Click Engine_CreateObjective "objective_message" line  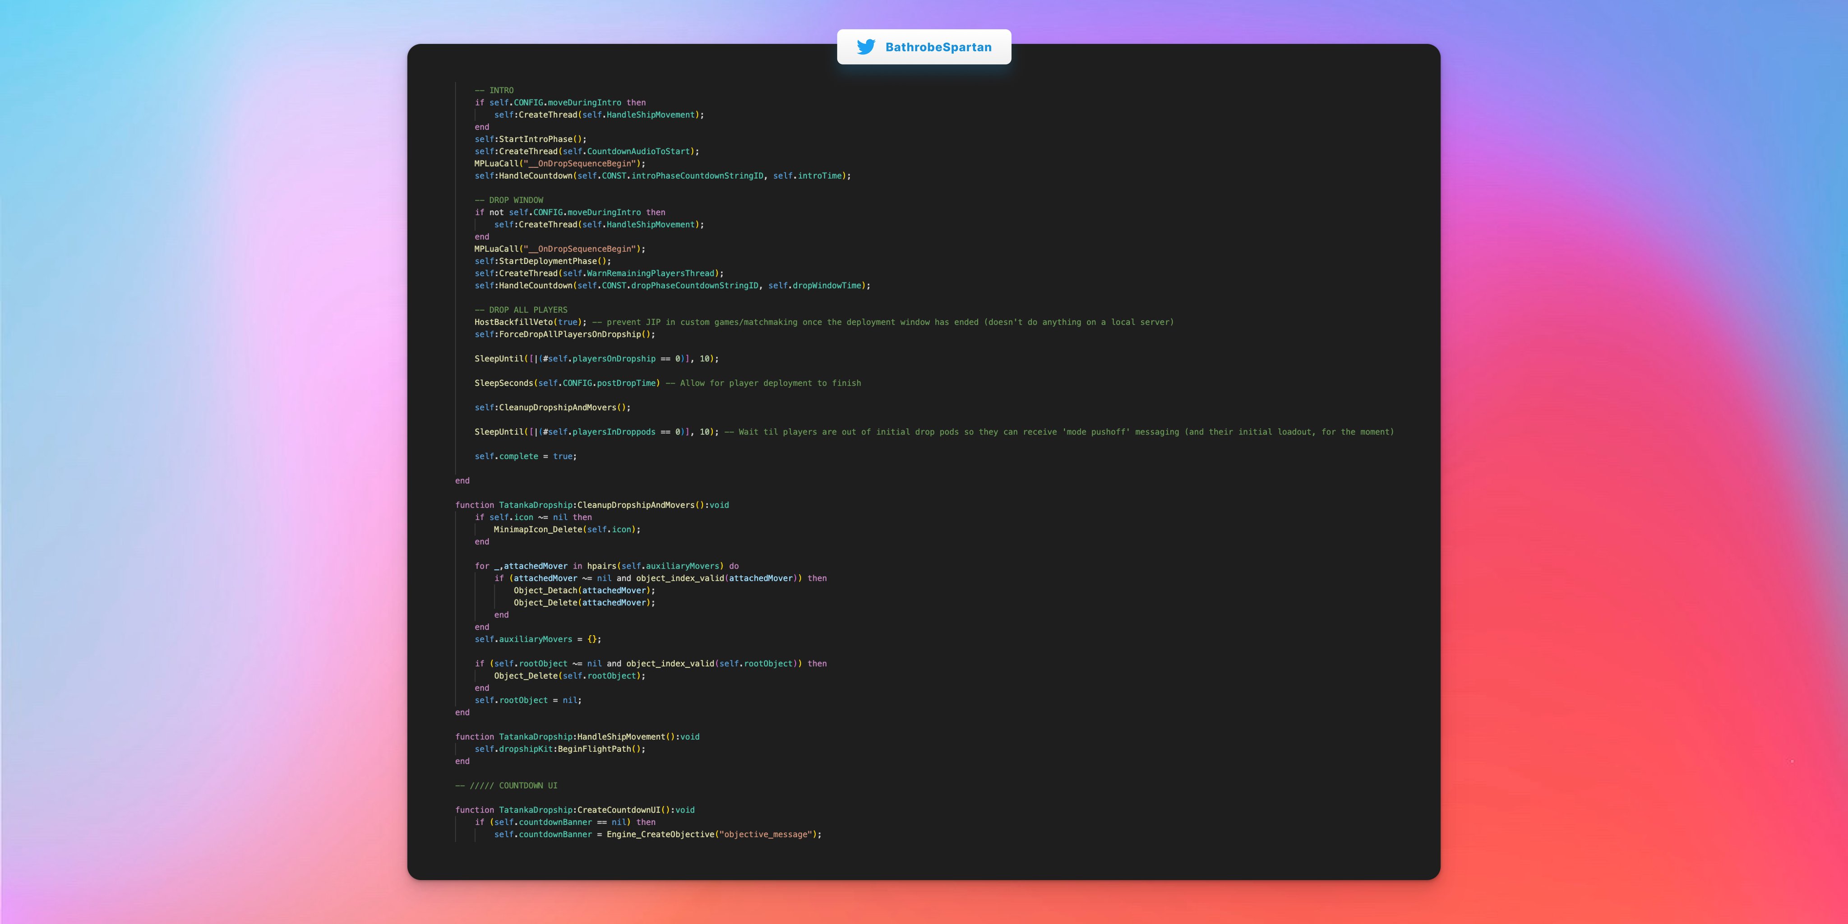657,834
